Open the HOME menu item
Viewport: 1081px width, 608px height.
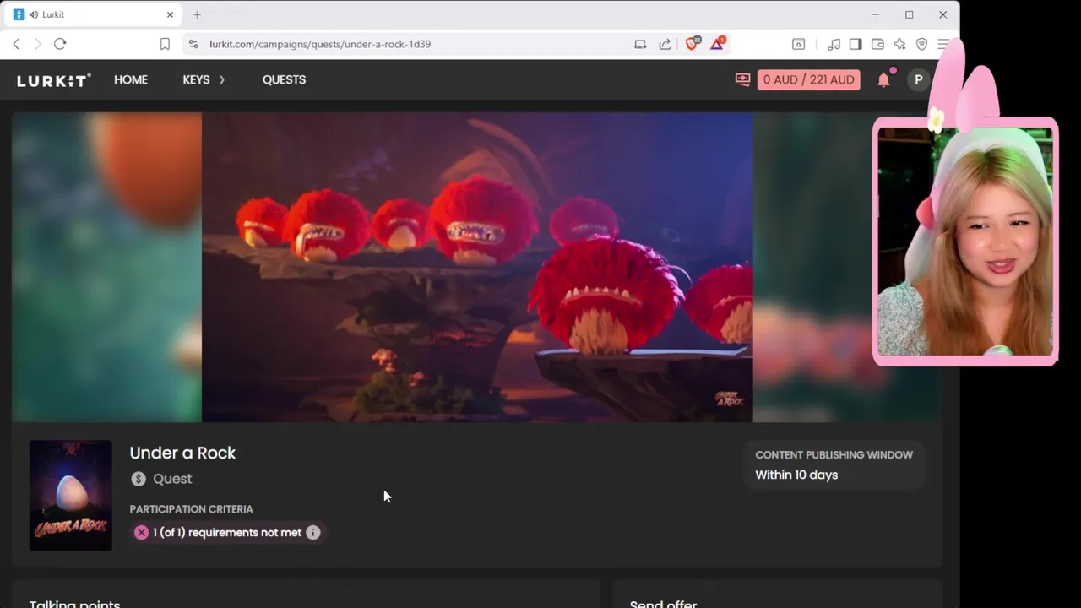coord(131,79)
